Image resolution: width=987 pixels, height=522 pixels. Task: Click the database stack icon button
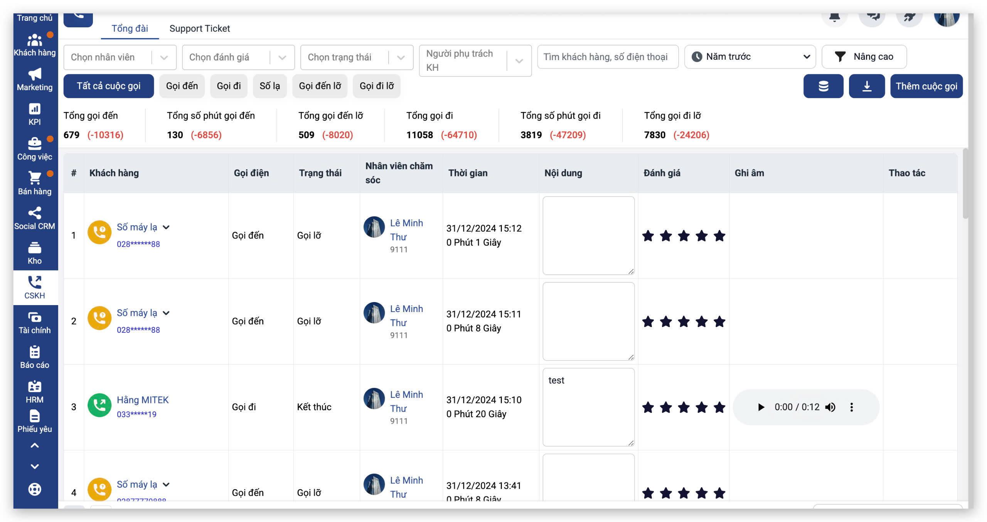823,86
